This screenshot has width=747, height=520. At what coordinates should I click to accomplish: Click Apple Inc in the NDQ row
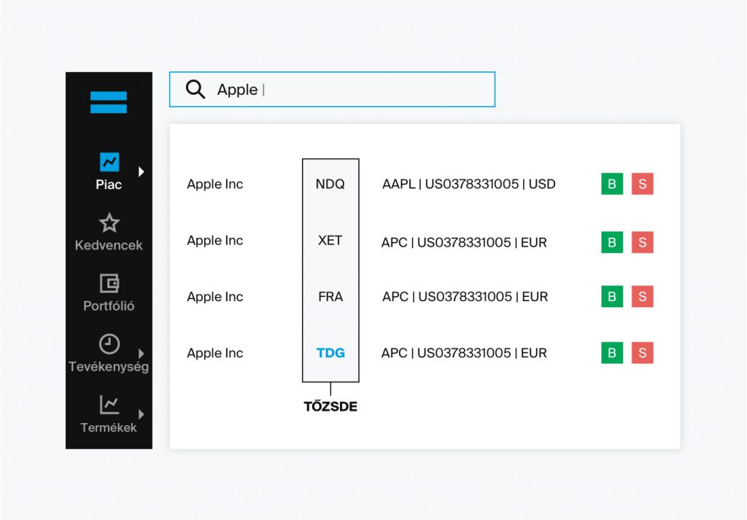pyautogui.click(x=215, y=185)
